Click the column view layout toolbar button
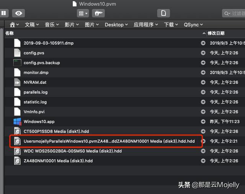Image resolution: width=245 pixels, height=194 pixels. (x=3, y=13)
